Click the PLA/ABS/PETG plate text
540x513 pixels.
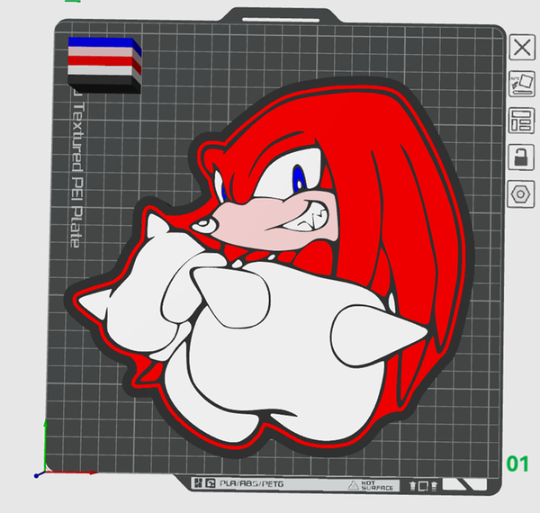pyautogui.click(x=251, y=483)
